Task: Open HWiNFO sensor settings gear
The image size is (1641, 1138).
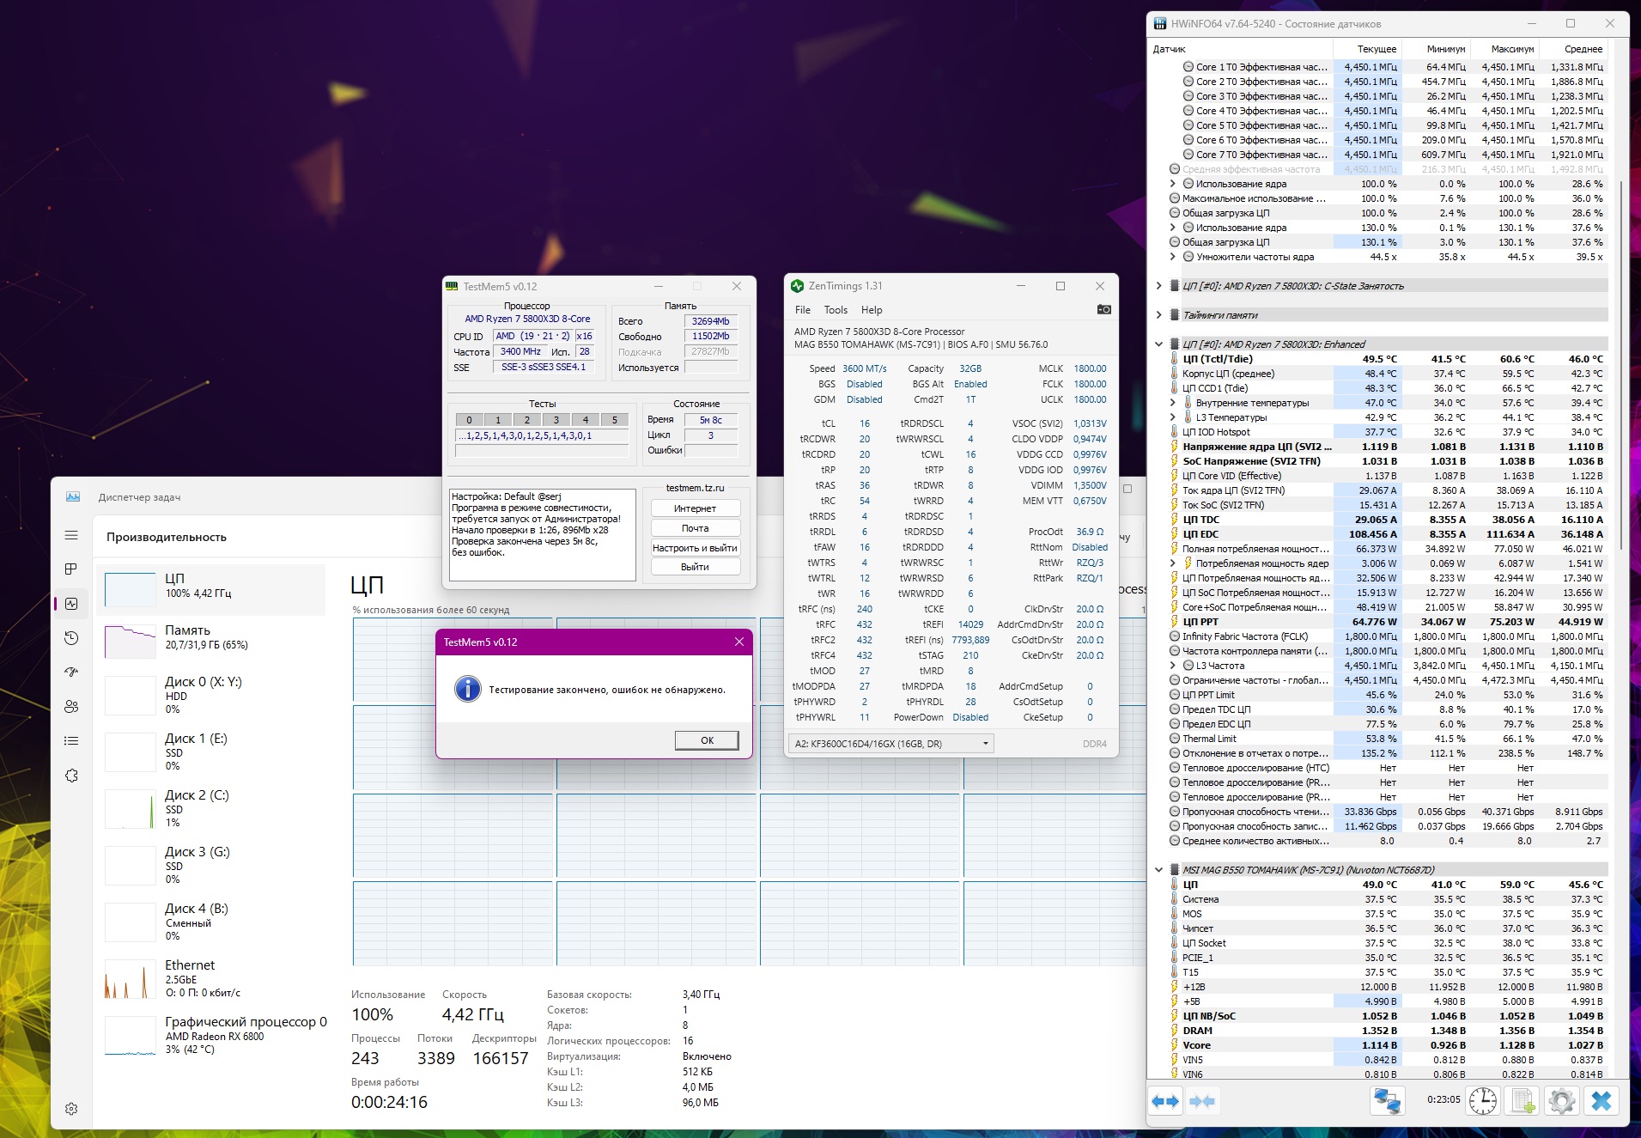Action: pos(1562,1100)
